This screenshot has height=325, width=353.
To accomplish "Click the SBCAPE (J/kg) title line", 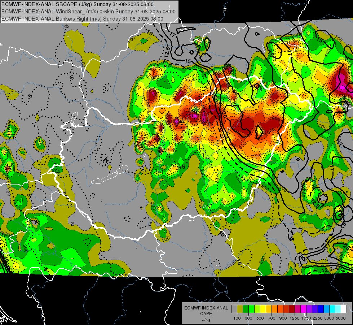I will 78,4.
